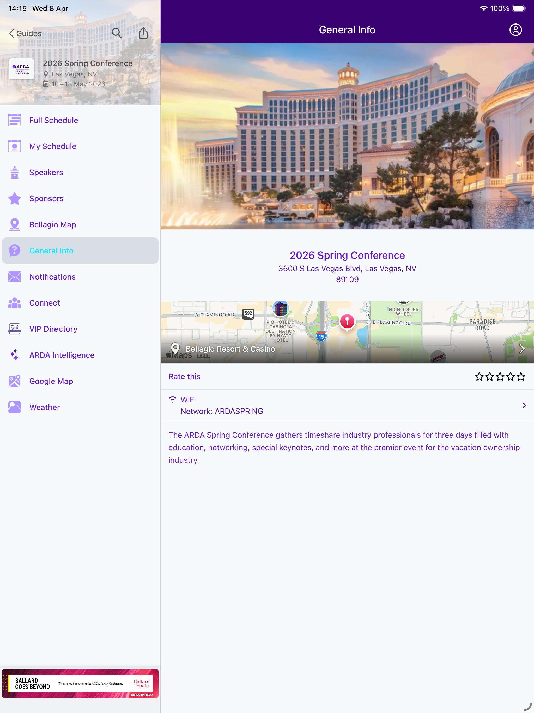Screen dimensions: 534x713
Task: Rate with the fourth star
Action: [511, 376]
